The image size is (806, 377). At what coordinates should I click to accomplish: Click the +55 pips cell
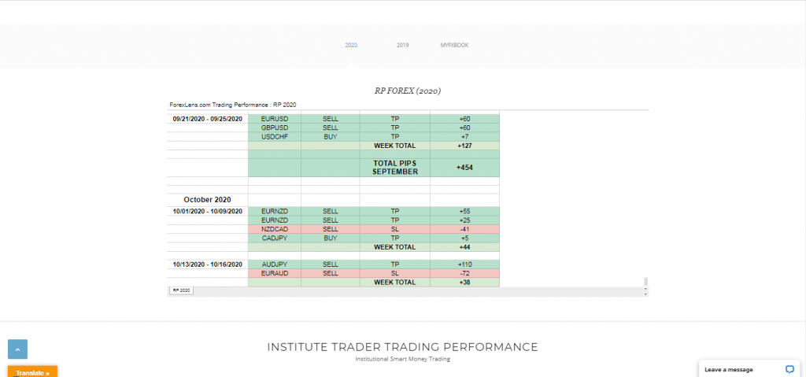pos(464,212)
